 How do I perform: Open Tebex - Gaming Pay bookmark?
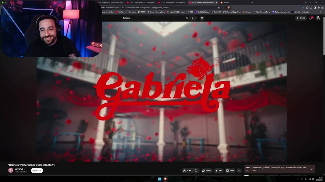pos(156,12)
